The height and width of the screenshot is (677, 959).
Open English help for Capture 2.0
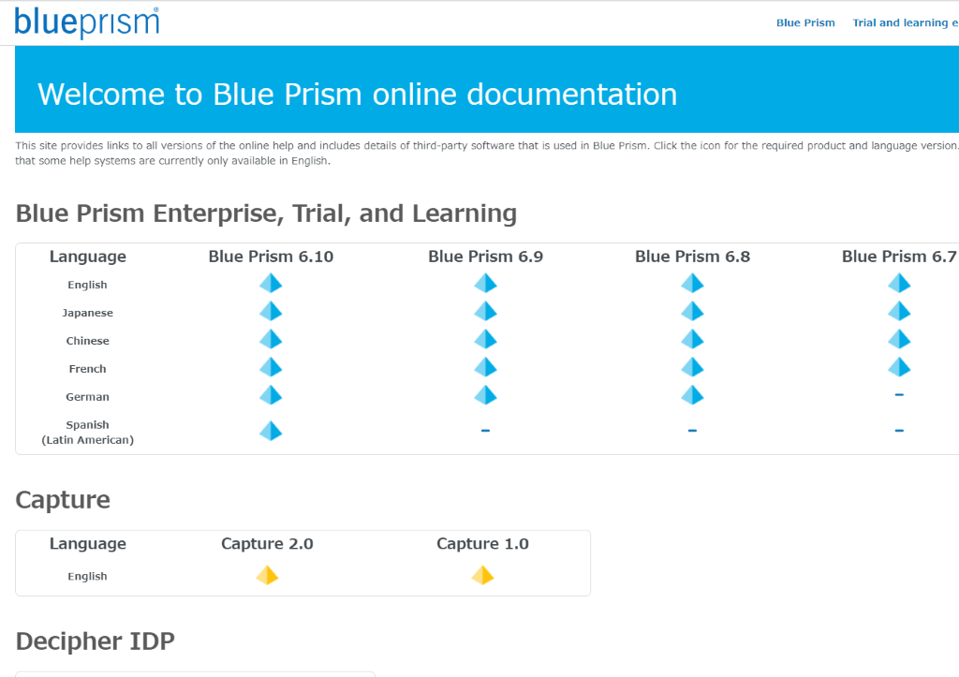[267, 576]
